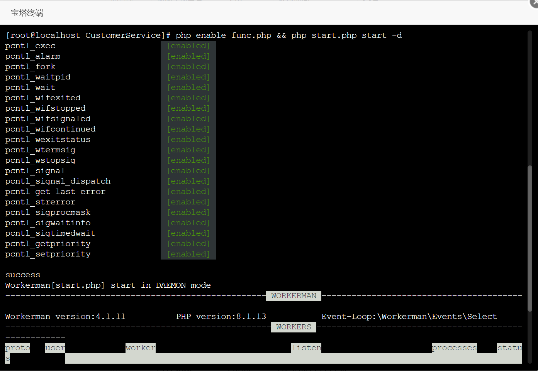Click [enabled] status beside pcntl_wifstopped
This screenshot has height=371, width=538.
click(188, 108)
